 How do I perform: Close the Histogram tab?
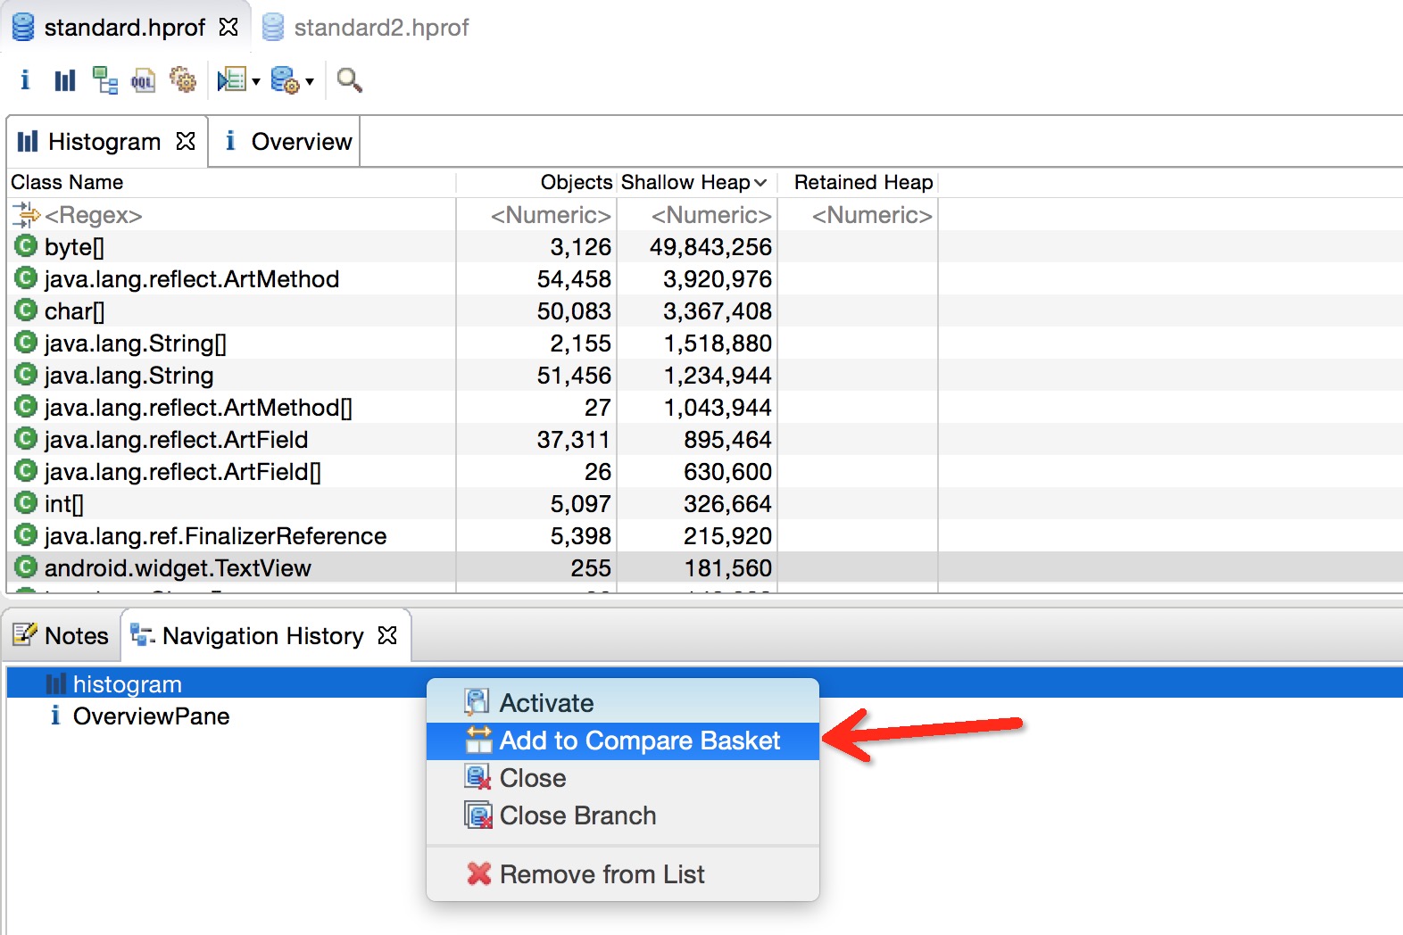point(186,141)
